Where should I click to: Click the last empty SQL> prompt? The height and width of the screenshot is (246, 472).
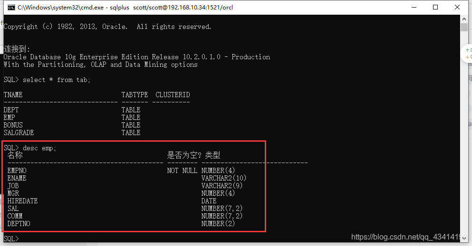pos(11,239)
